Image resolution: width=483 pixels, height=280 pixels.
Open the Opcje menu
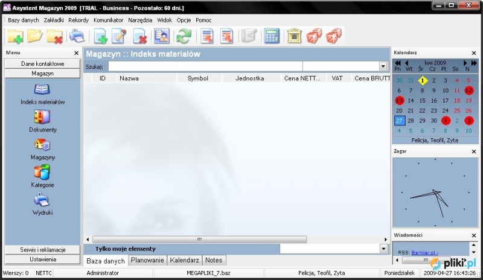pyautogui.click(x=184, y=21)
